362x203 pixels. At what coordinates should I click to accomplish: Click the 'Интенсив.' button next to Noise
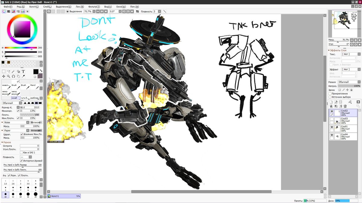(37, 122)
